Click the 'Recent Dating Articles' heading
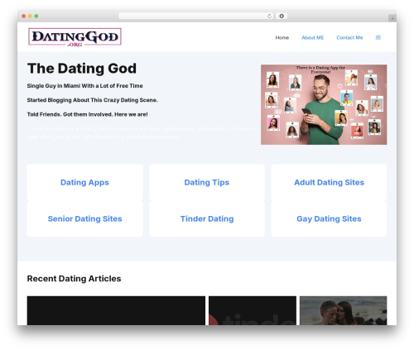Screen dimensions: 414x350 [74, 279]
